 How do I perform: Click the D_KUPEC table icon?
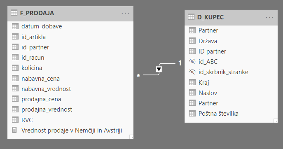(x=191, y=17)
